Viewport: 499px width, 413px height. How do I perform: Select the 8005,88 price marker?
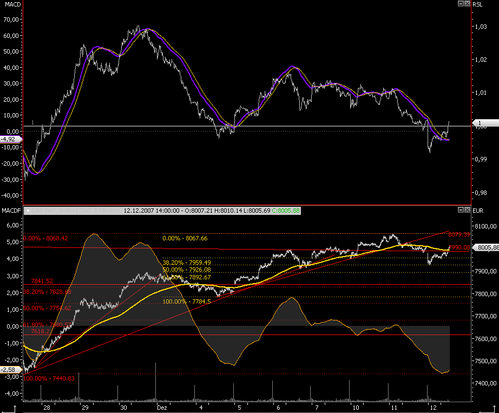485,247
